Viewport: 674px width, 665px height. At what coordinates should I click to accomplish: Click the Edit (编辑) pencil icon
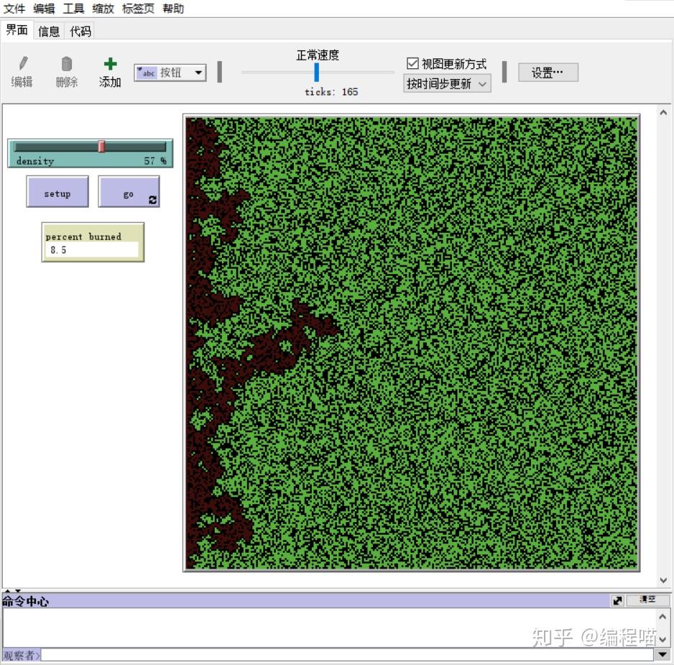click(x=23, y=64)
